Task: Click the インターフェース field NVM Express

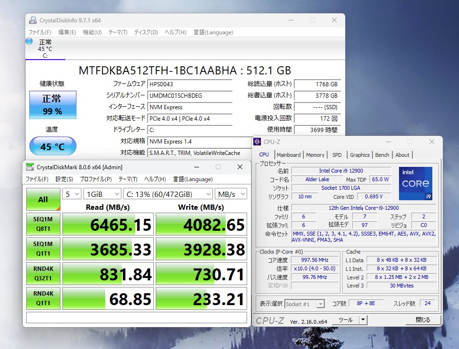Action: [x=190, y=107]
